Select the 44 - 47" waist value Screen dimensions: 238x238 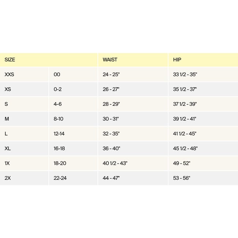[x=111, y=178]
